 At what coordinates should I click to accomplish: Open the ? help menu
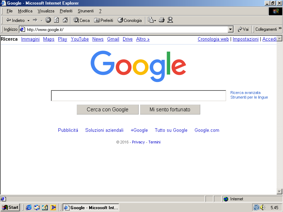(x=100, y=11)
